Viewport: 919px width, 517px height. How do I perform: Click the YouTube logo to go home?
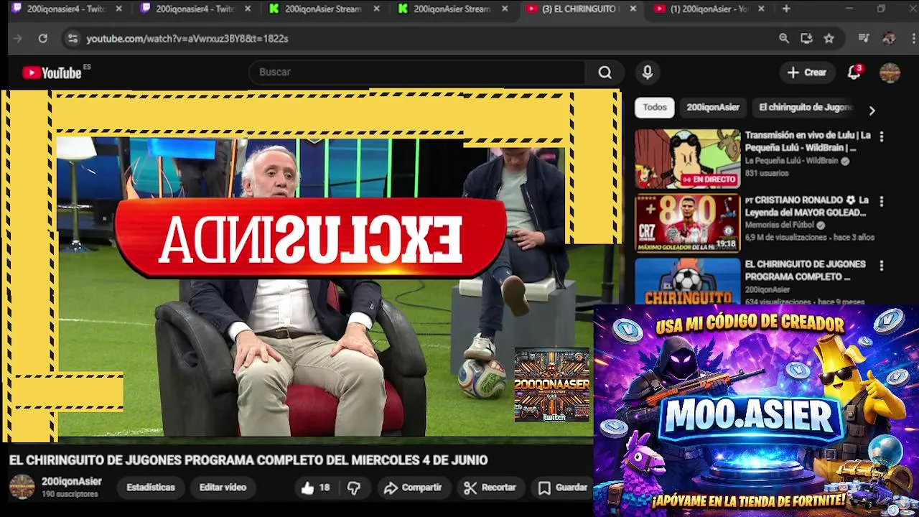point(52,73)
